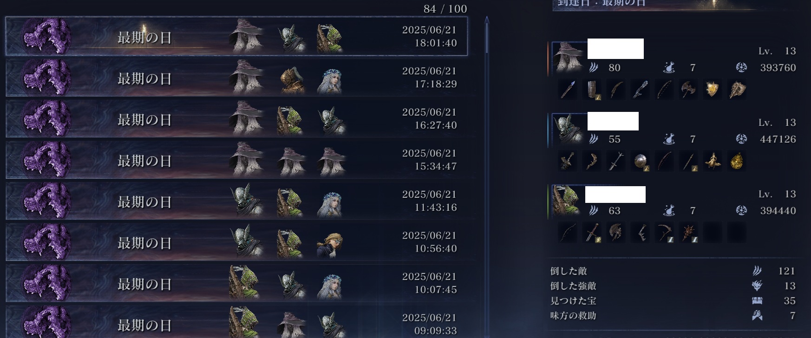
Task: Click the green-hooded archer portrait in the details panel
Action: (x=567, y=201)
